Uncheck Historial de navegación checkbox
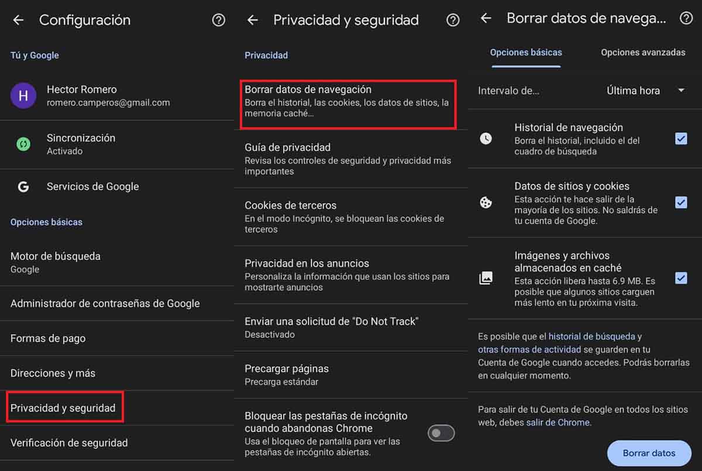Image resolution: width=702 pixels, height=471 pixels. coord(681,139)
